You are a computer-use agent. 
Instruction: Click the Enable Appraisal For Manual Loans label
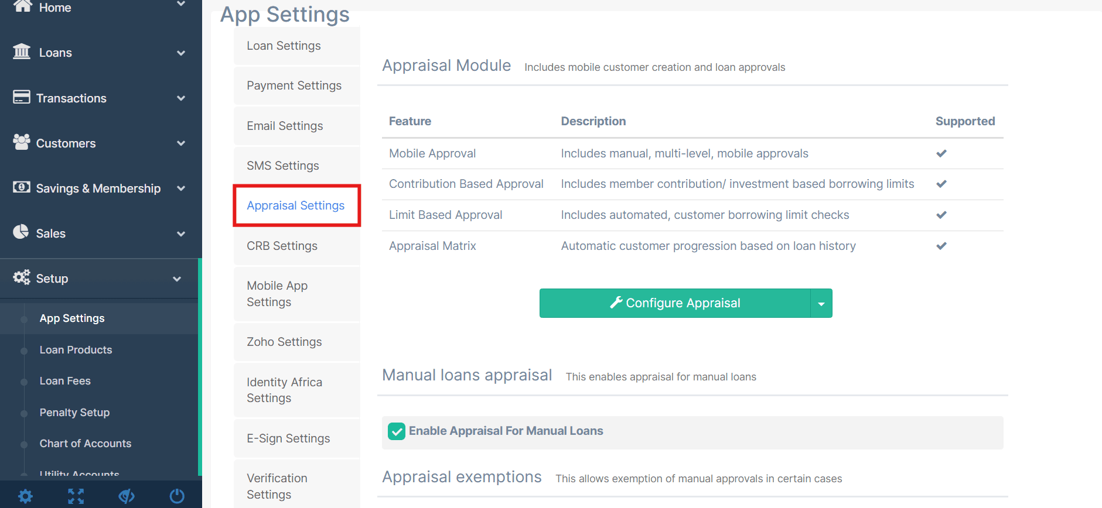[506, 431]
